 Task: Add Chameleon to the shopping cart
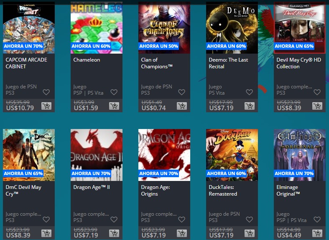pyautogui.click(x=114, y=106)
